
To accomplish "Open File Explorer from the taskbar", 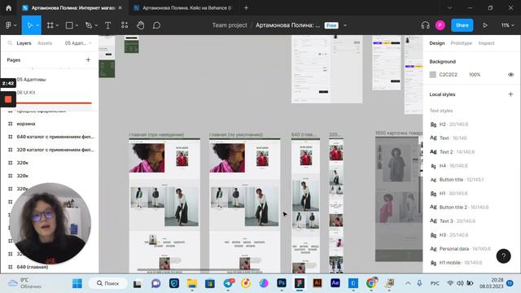I will tap(192, 283).
